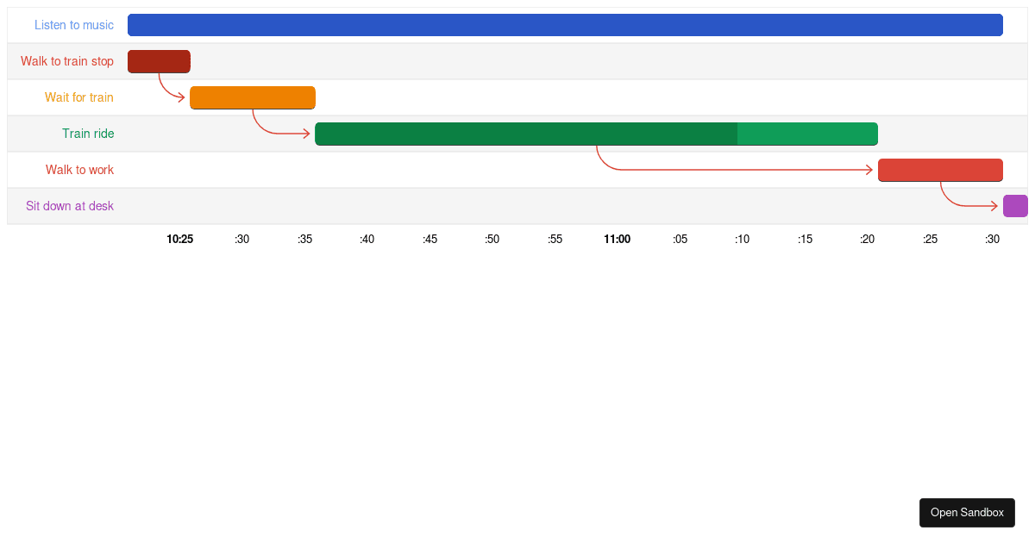Click the Open Sandbox button

[967, 512]
